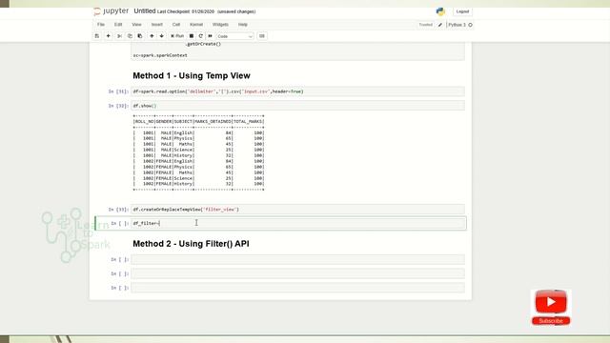Click the pencil edit mode icon
This screenshot has height=343, width=610.
click(440, 25)
